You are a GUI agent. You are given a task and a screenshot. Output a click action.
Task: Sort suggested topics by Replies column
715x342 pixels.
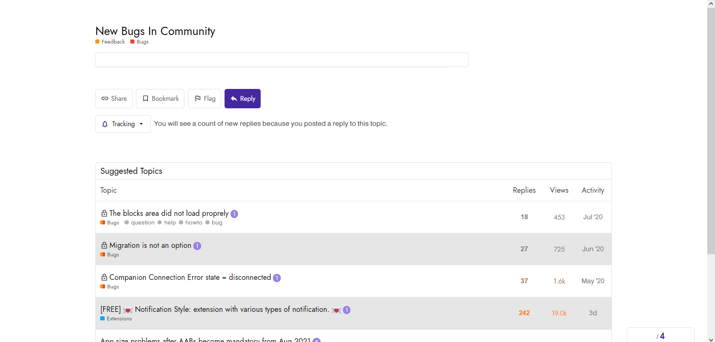pyautogui.click(x=524, y=190)
